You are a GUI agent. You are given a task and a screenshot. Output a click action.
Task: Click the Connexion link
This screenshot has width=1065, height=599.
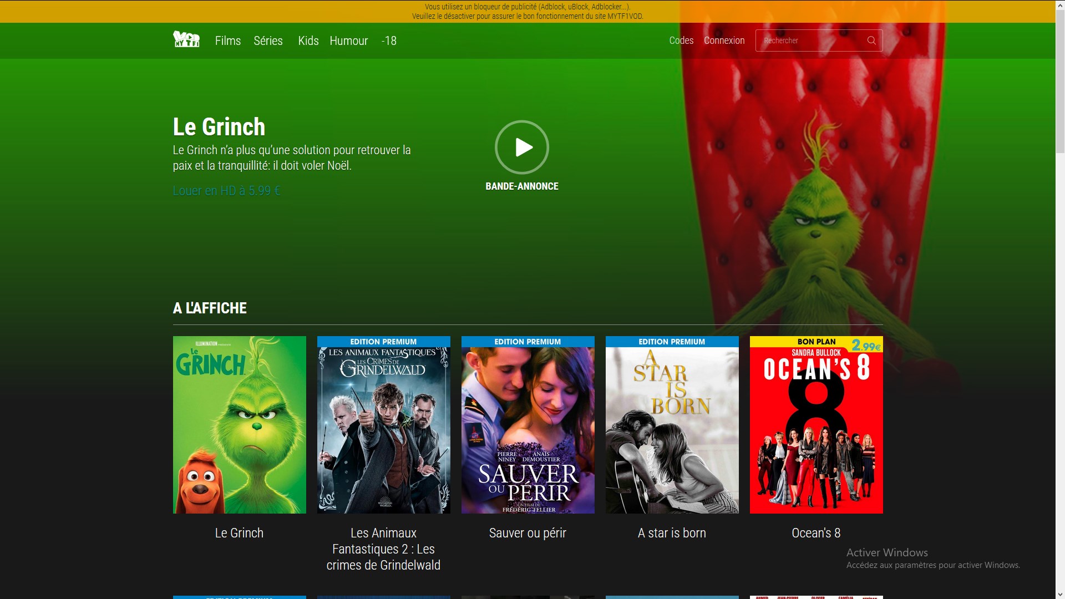point(724,40)
